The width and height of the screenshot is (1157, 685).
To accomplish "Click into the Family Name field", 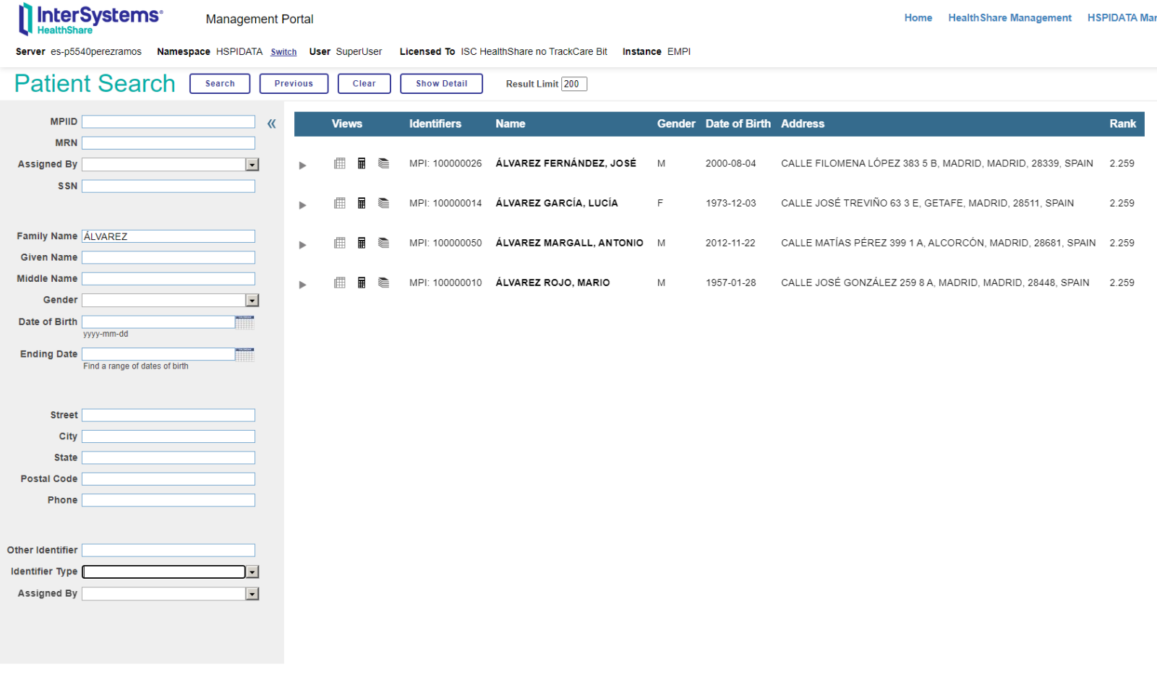I will pos(168,236).
